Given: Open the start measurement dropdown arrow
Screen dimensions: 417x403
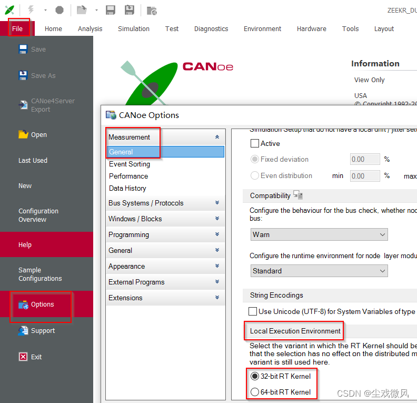Looking at the screenshot, I should pyautogui.click(x=45, y=11).
